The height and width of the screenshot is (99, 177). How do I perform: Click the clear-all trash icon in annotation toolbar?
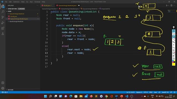[x=174, y=50]
